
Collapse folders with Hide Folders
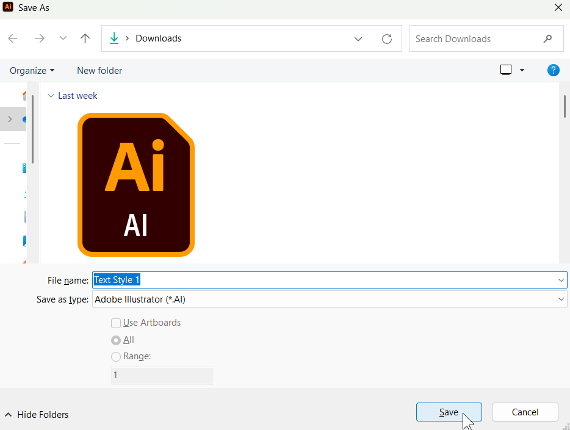tap(37, 414)
